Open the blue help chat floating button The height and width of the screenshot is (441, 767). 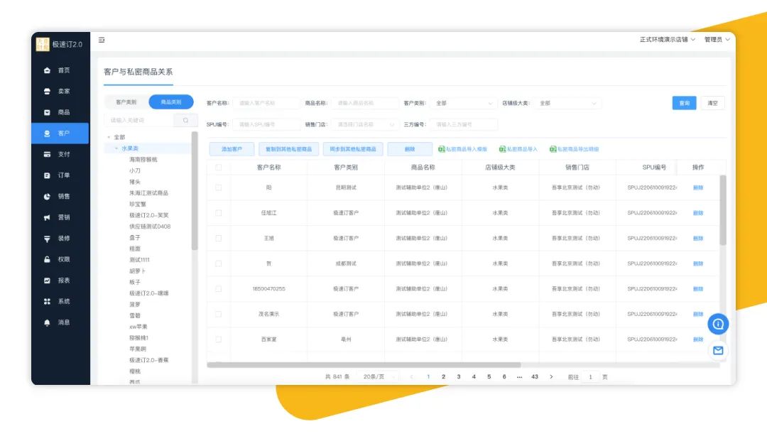tap(718, 324)
